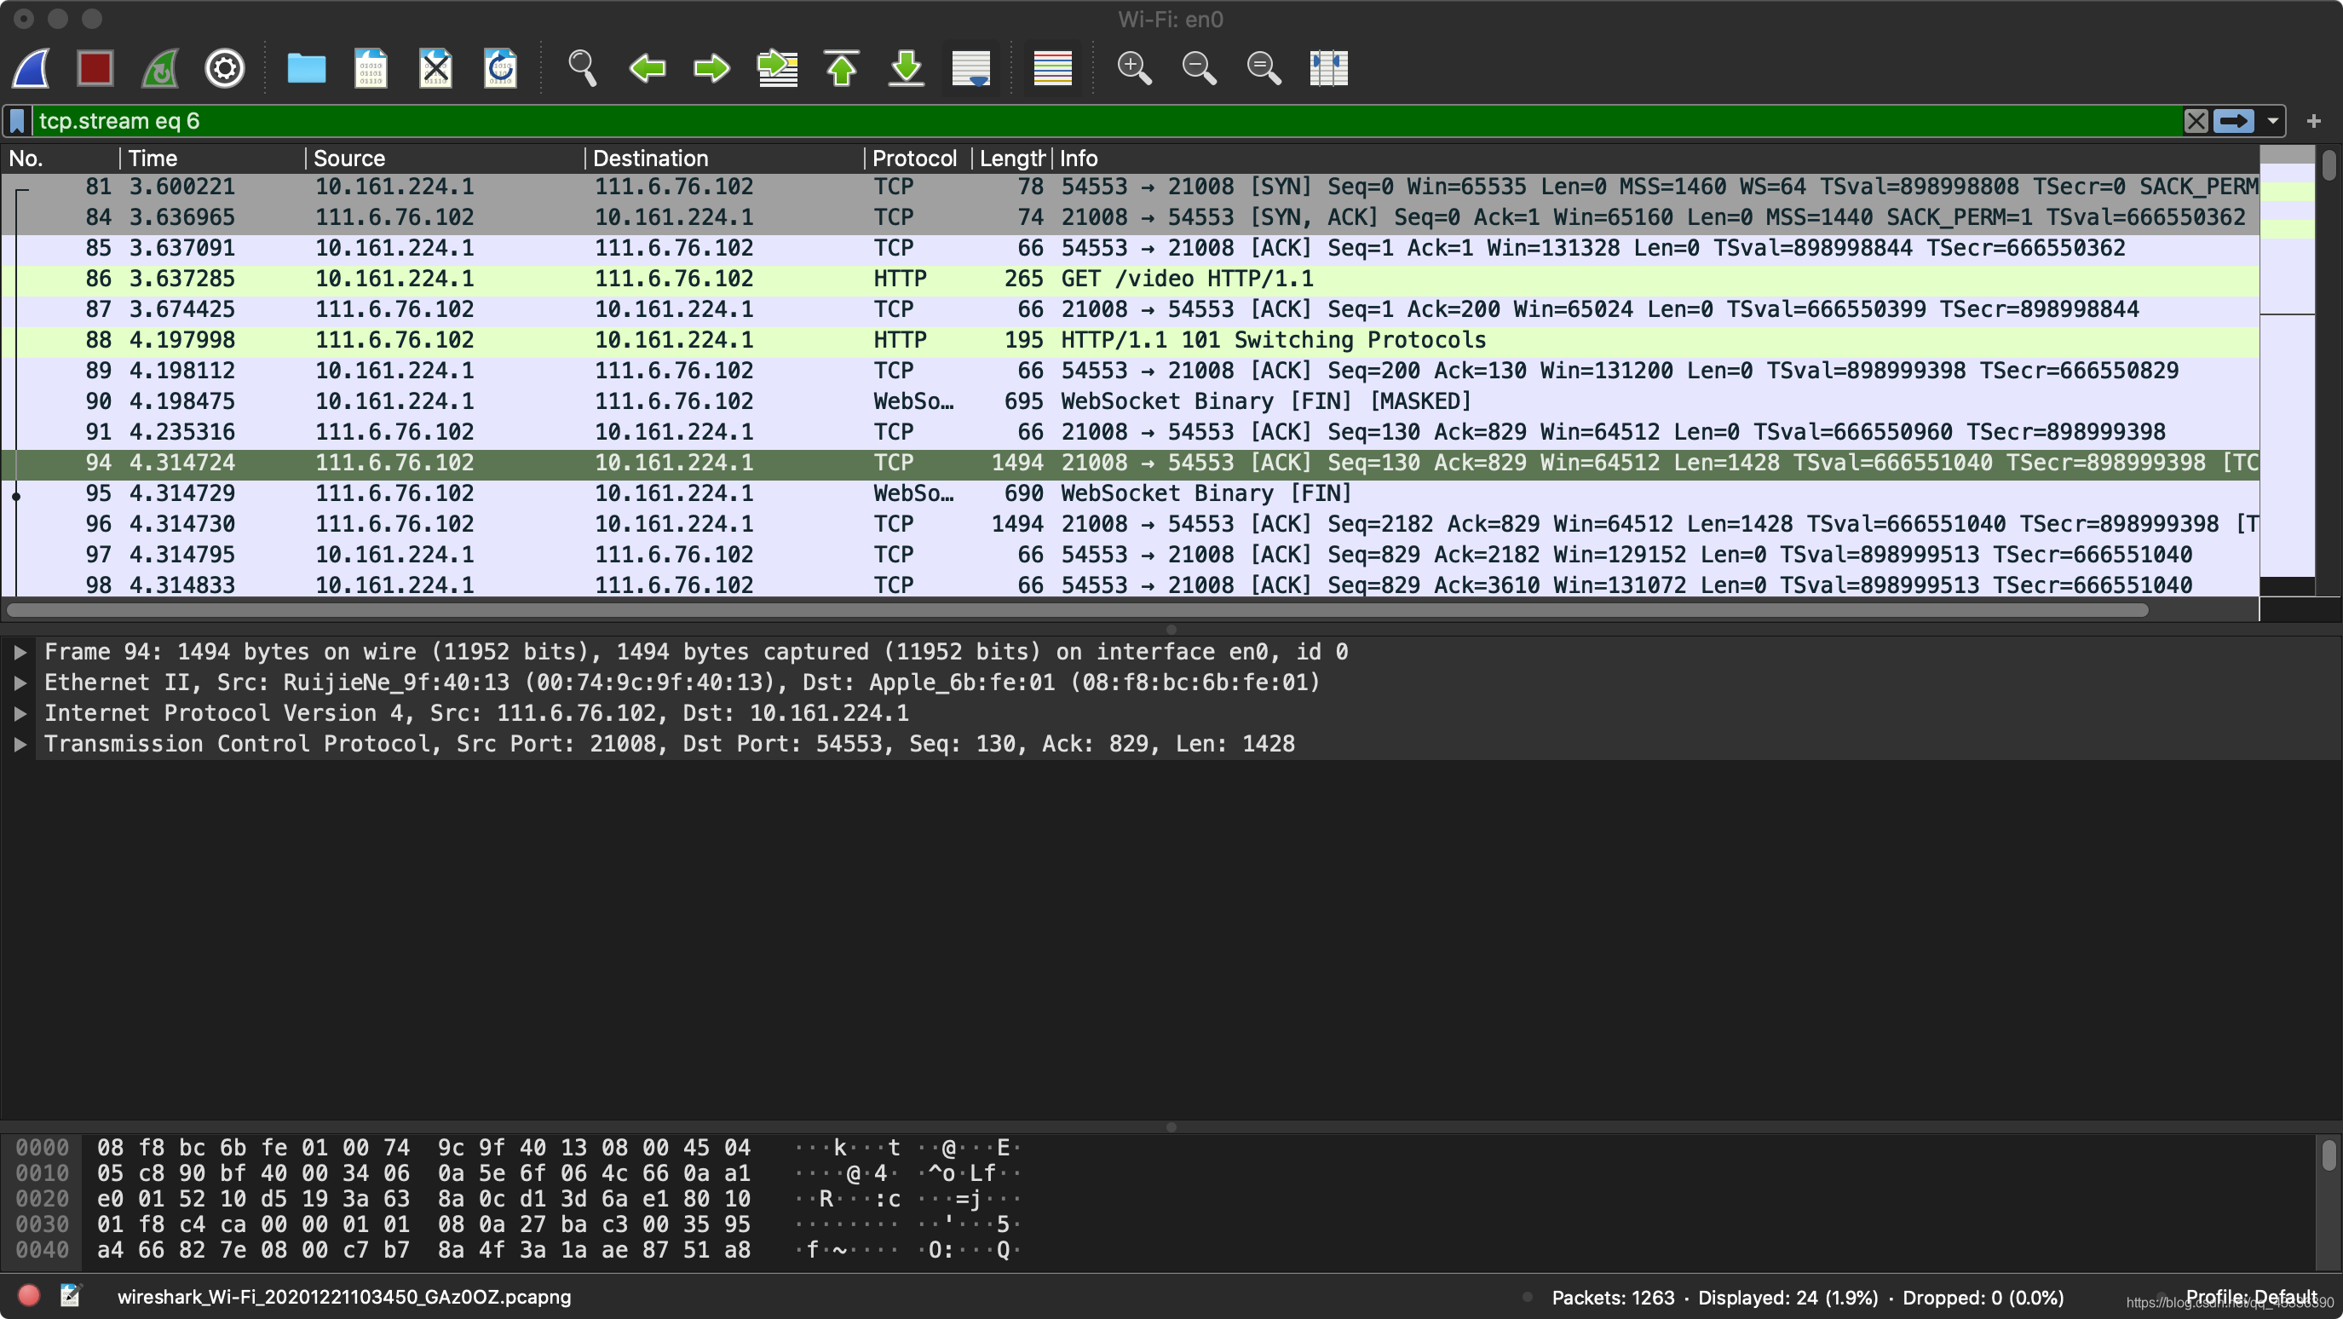Sort packets by Destination column
Image resolution: width=2343 pixels, height=1319 pixels.
coord(724,158)
